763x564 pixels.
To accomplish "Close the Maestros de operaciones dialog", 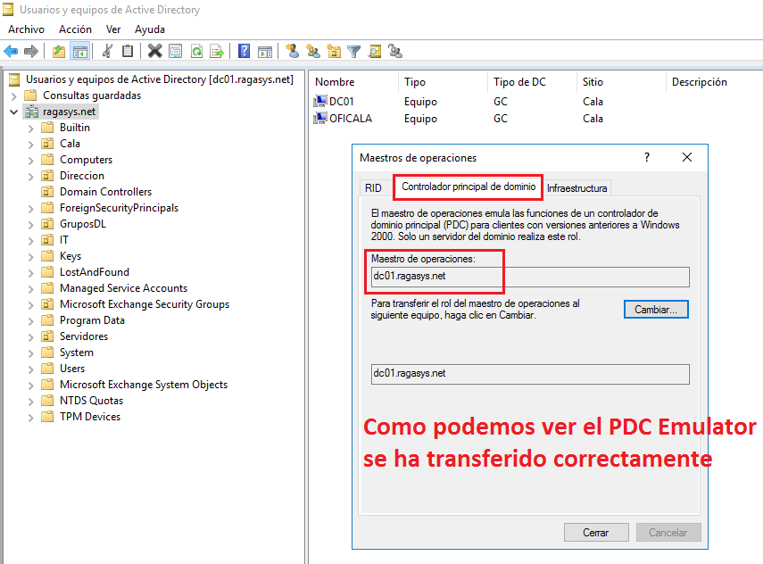I will 686,157.
